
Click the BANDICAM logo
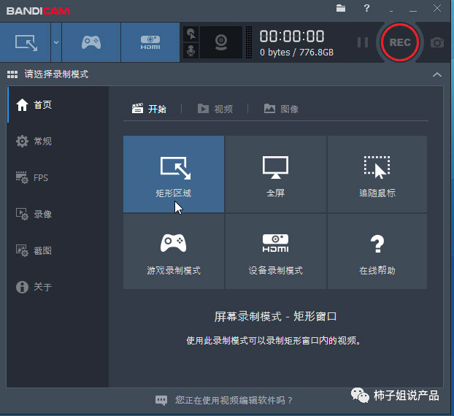(38, 11)
